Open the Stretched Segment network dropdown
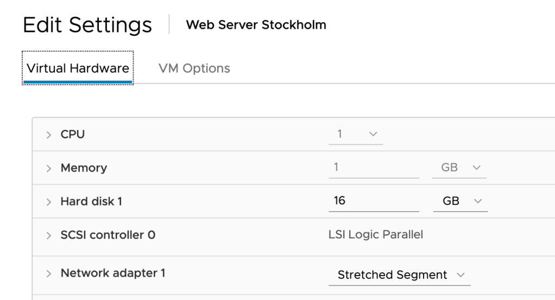This screenshot has width=555, height=300. click(x=400, y=275)
